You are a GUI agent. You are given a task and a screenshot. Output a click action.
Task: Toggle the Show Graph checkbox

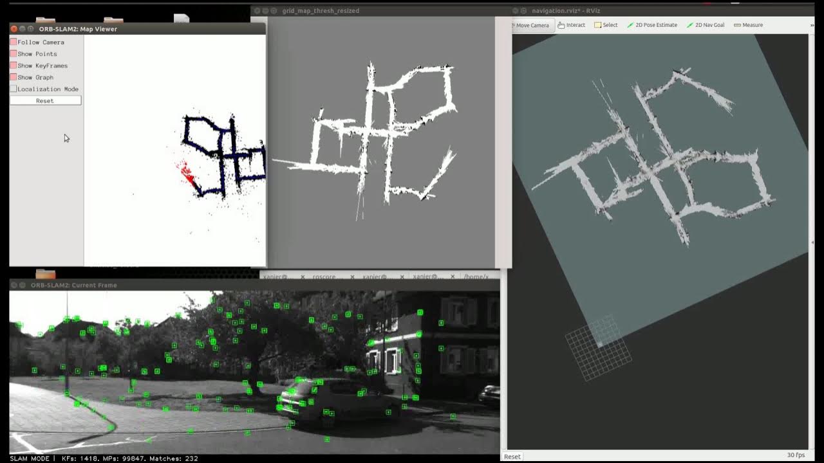pos(14,77)
